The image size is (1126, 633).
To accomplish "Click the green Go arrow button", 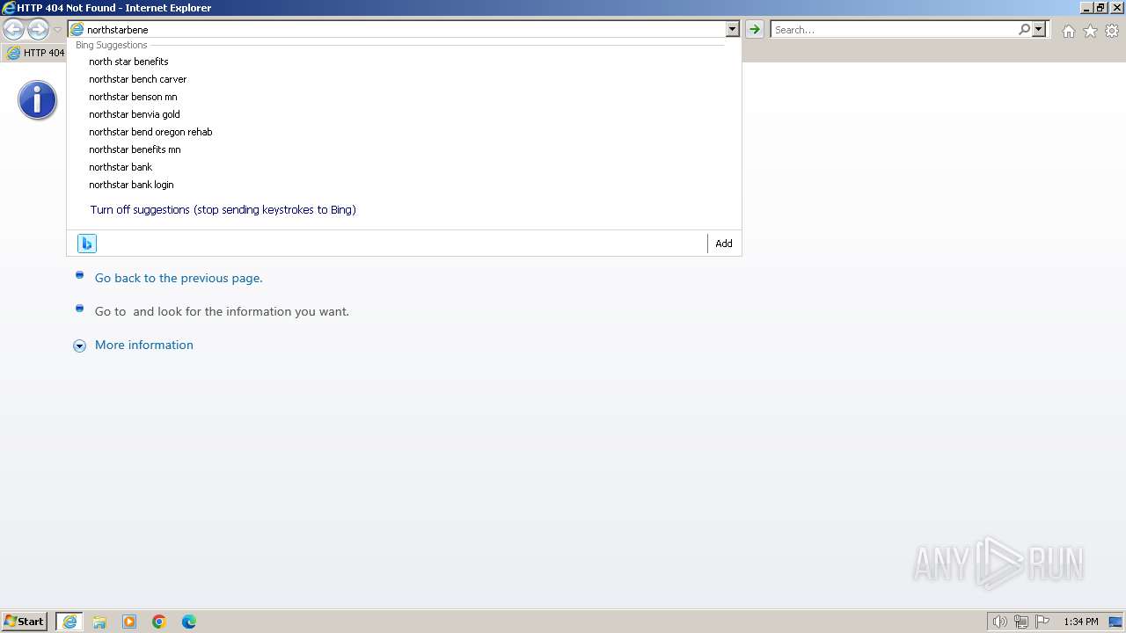I will point(754,30).
